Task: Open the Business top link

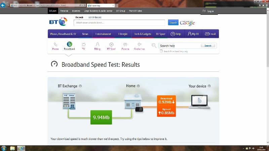Action: click(x=76, y=11)
